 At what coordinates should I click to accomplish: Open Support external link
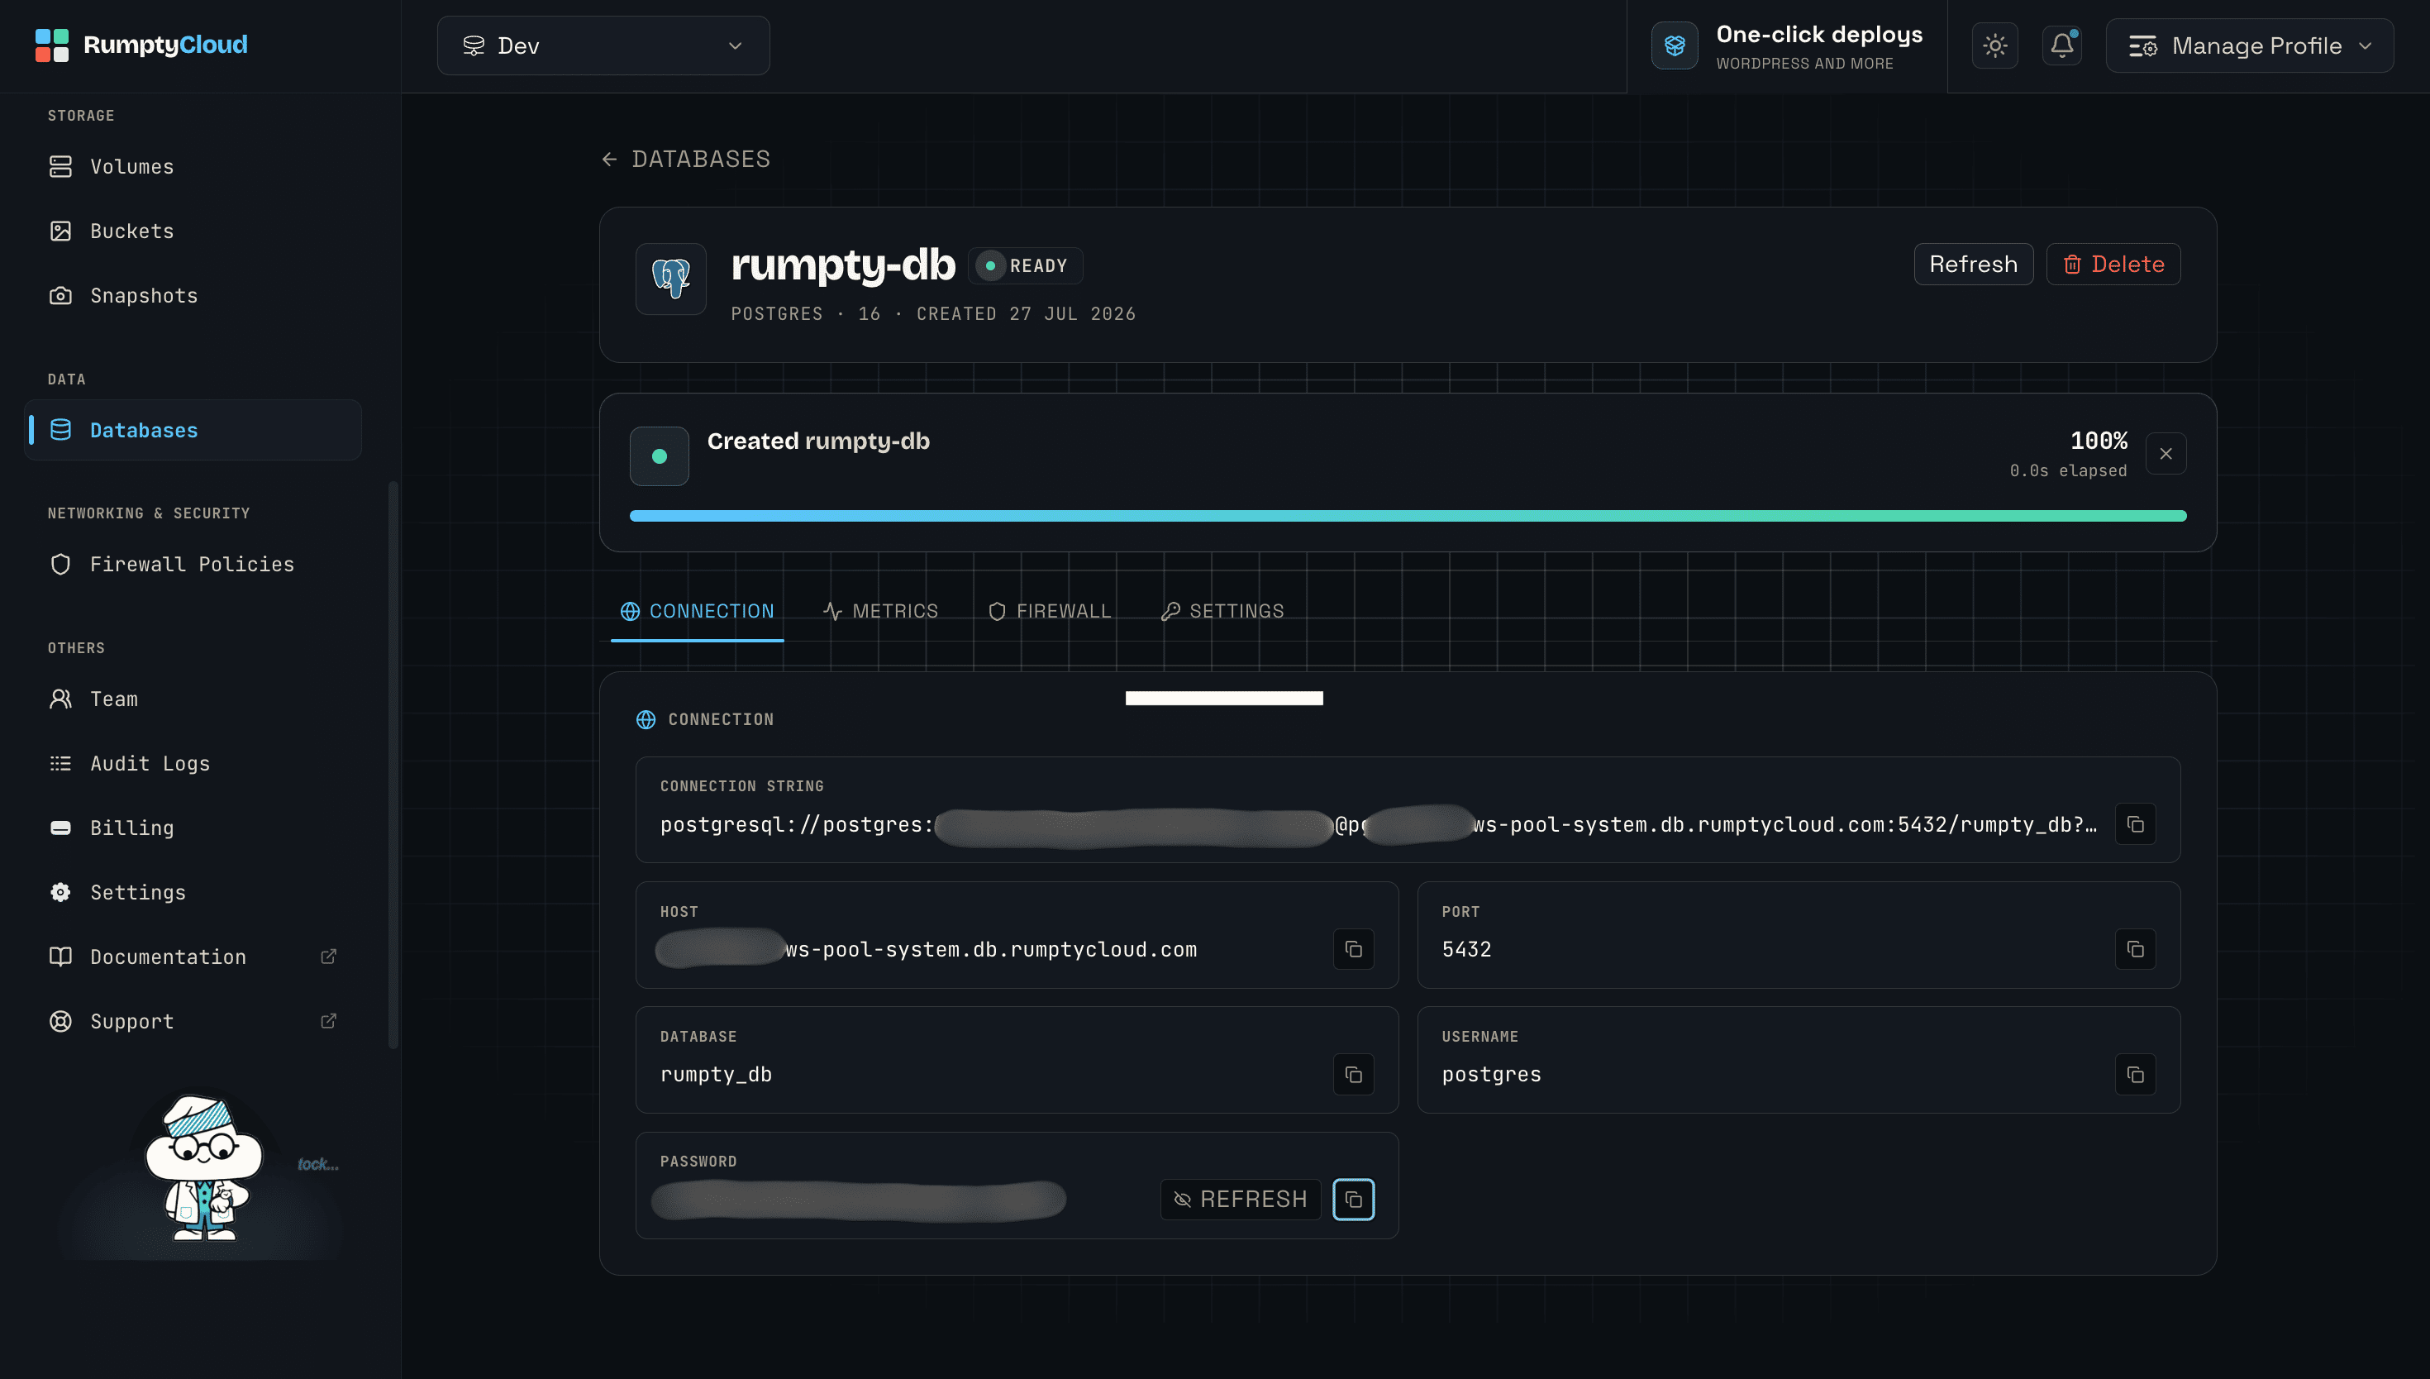[x=192, y=1021]
